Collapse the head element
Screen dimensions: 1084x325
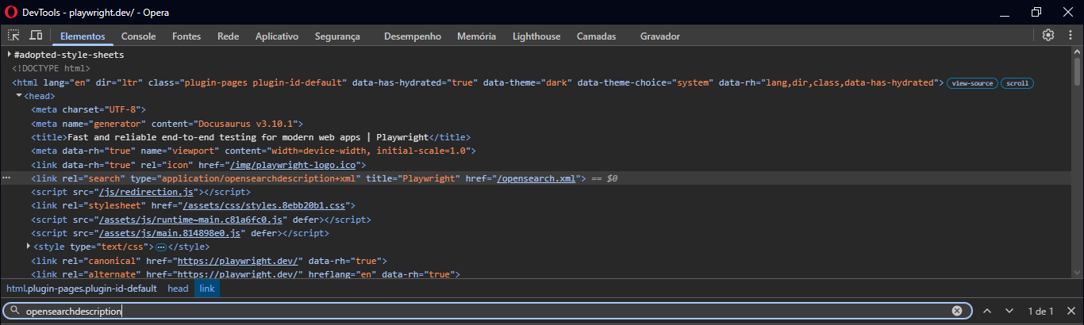(x=19, y=96)
